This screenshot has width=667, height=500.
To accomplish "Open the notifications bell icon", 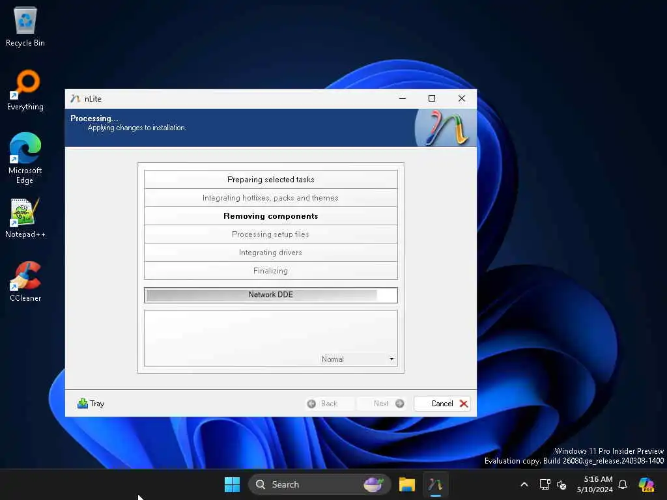I will (623, 484).
